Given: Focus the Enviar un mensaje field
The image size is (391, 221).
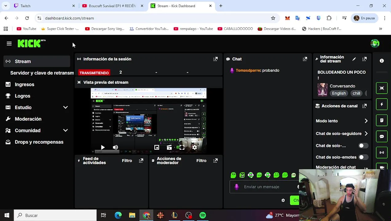Looking at the screenshot, I should click(264, 187).
